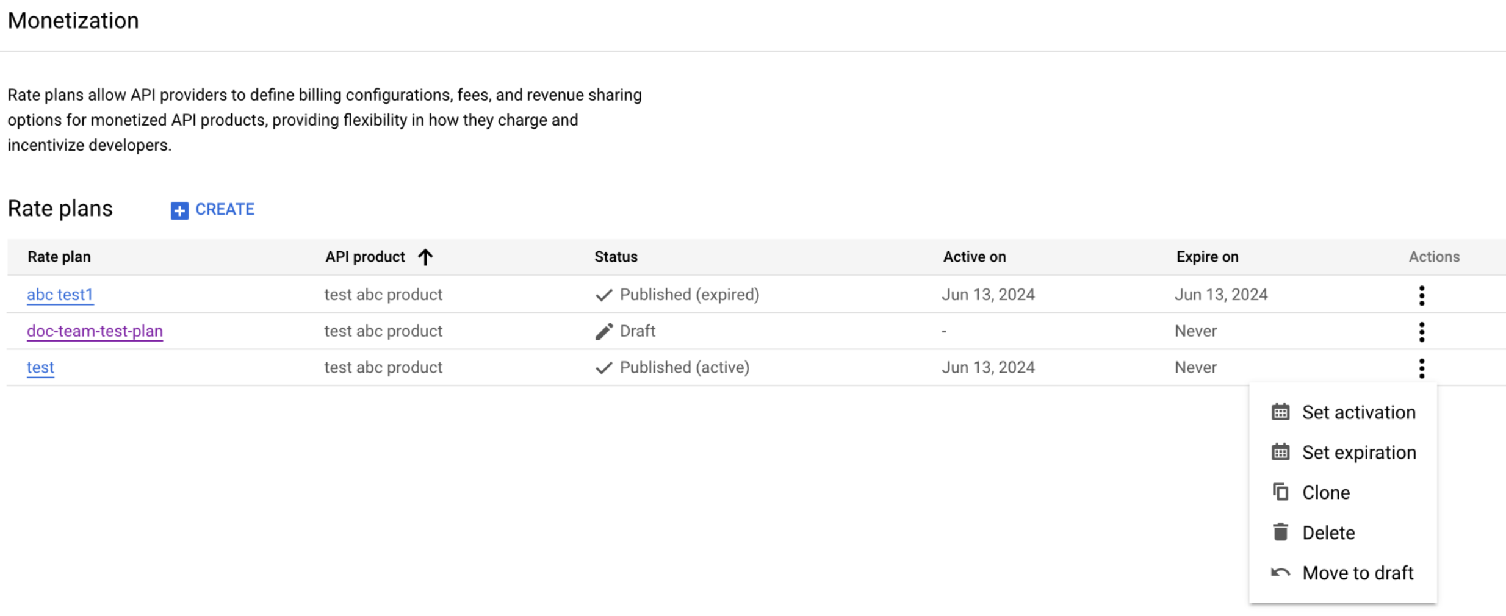Click the Status column header

[616, 257]
